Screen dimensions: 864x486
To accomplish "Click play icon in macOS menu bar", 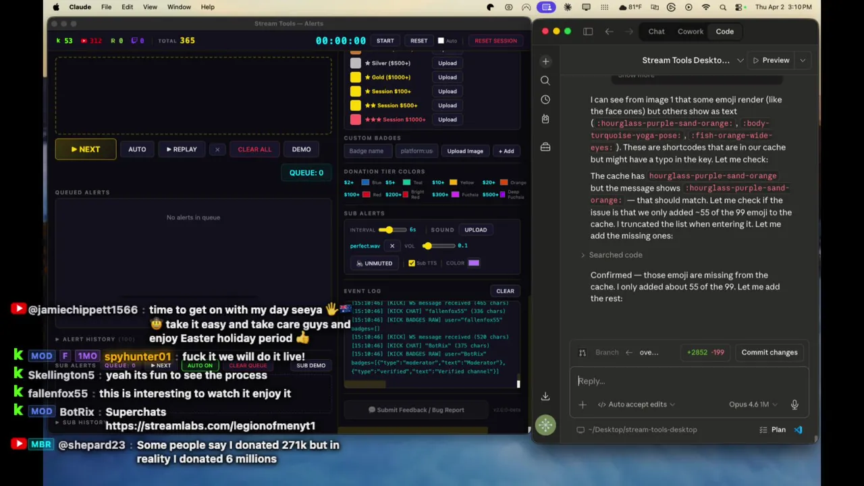I will tap(688, 7).
